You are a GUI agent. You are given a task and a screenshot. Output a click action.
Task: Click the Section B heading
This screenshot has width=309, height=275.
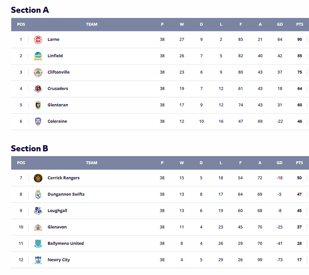coord(30,148)
